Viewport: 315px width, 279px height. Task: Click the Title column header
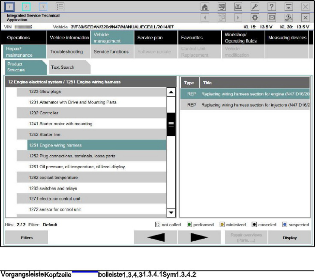point(255,82)
